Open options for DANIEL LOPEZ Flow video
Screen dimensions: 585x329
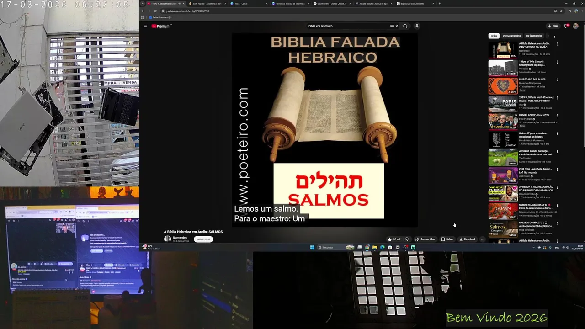[x=557, y=116]
